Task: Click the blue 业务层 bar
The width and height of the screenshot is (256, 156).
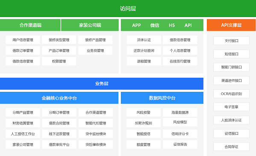Action: tap(102, 84)
